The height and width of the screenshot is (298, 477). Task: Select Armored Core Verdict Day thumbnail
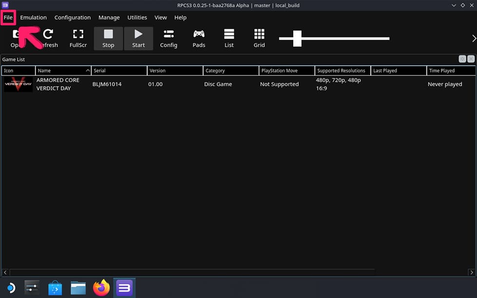[18, 84]
